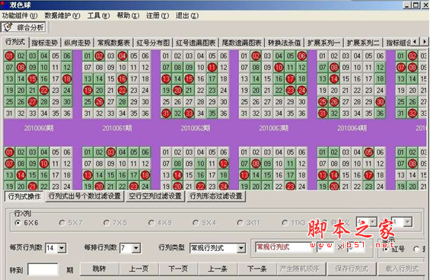Click red ball 11 in the 2010062期 grid
This screenshot has width=430, height=280.
[212, 68]
